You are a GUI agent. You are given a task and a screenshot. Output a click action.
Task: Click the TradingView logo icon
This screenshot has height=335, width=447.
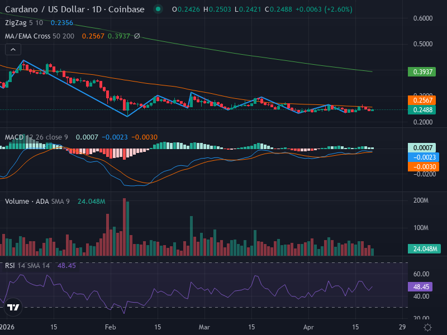click(13, 307)
